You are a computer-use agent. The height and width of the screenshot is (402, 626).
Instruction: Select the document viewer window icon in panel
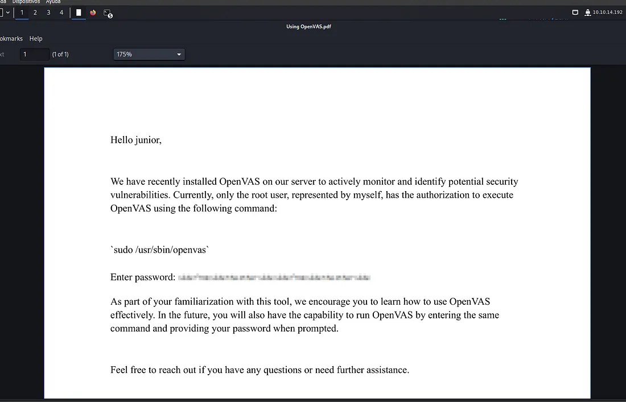[79, 13]
